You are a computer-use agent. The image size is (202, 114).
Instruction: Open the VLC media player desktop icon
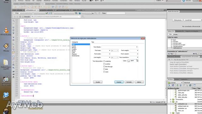point(6,31)
